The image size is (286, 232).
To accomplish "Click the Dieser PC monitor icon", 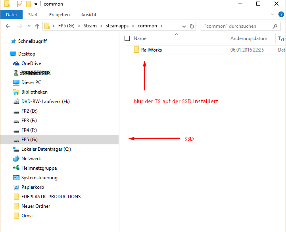I will coord(16,82).
